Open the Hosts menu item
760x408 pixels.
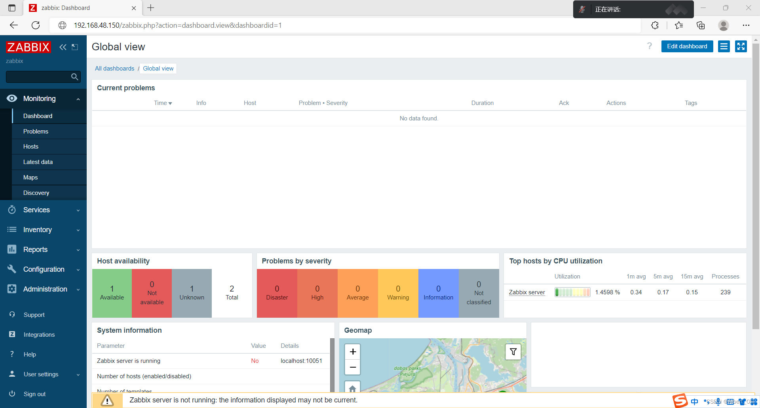pos(49,147)
